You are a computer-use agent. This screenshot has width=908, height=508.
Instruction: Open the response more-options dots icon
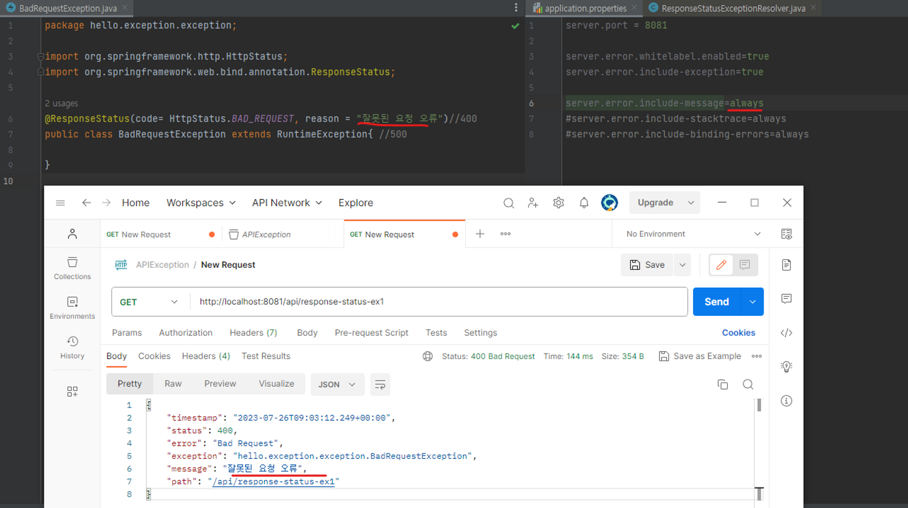tap(757, 356)
